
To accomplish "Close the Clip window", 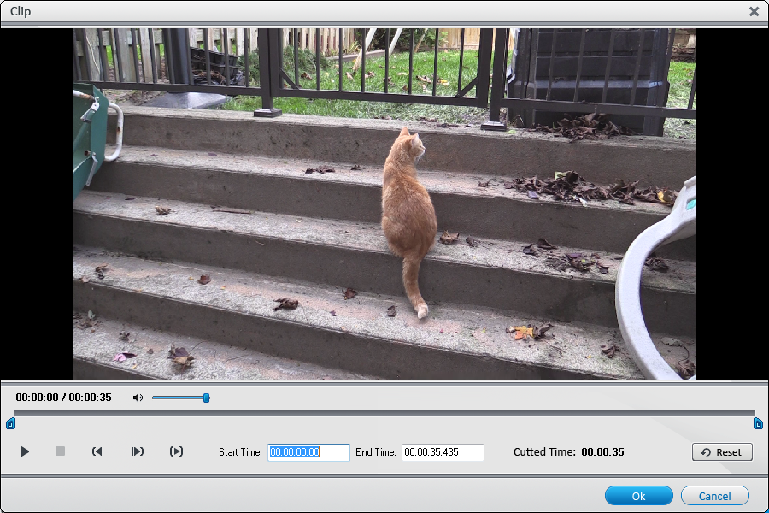I will 754,11.
